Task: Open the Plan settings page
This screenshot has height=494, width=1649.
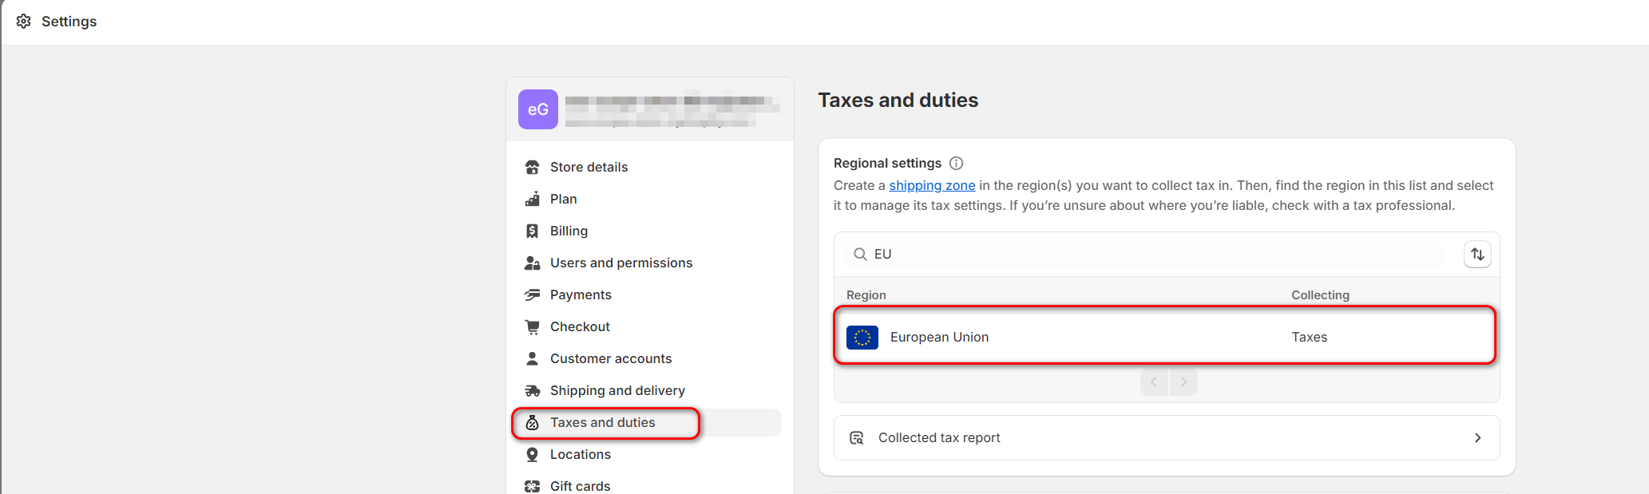Action: click(x=563, y=199)
